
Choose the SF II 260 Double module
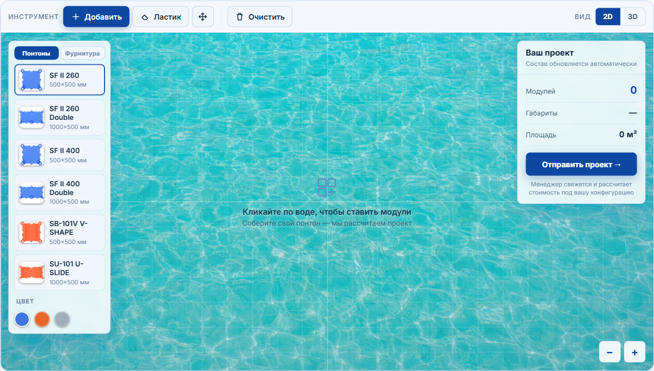60,117
